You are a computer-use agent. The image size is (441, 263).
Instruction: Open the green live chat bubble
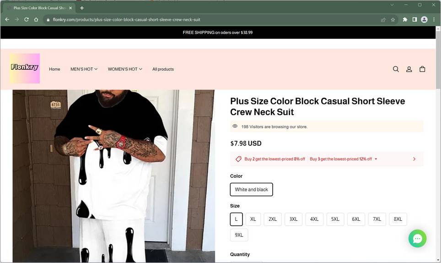[417, 239]
